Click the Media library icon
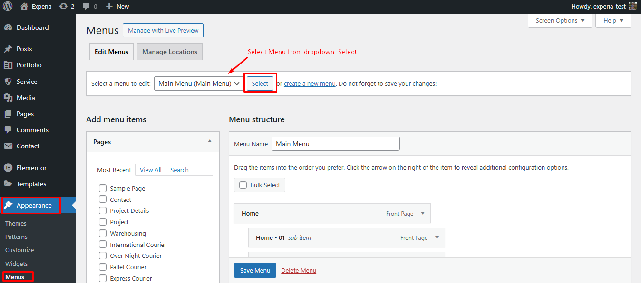The height and width of the screenshot is (283, 641). [8, 98]
